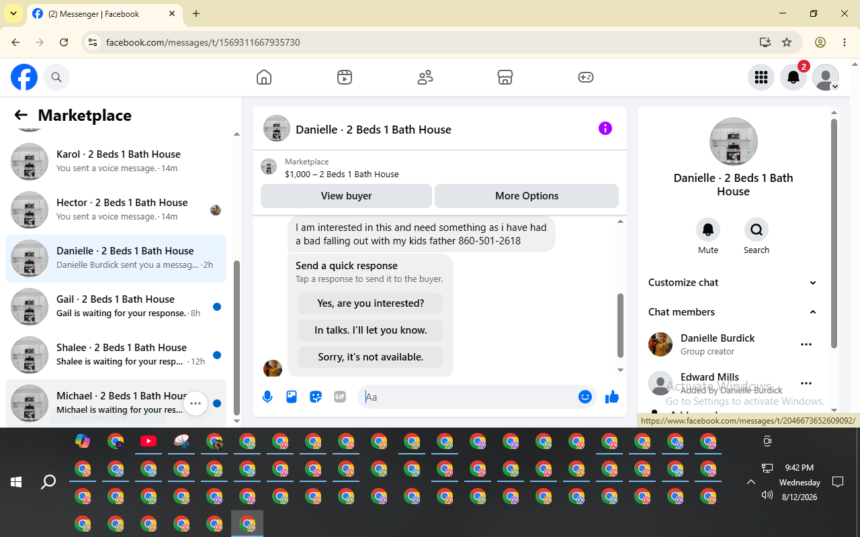Attach a photo with the image icon
The width and height of the screenshot is (860, 537).
292,397
